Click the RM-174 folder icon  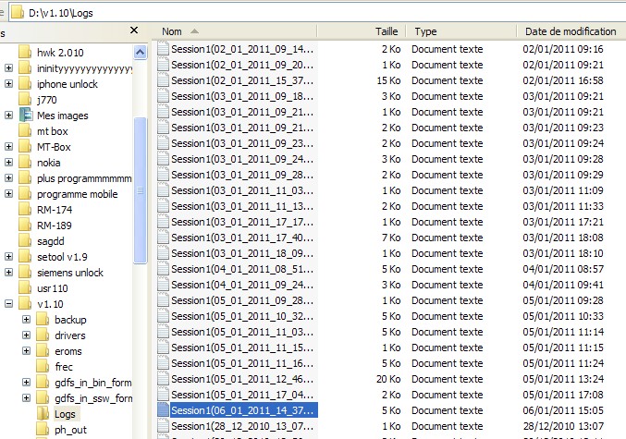(x=25, y=210)
